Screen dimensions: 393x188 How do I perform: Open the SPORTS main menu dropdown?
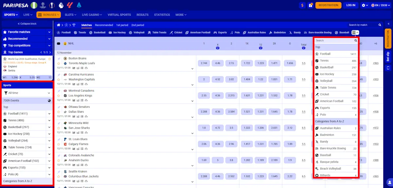11,15
